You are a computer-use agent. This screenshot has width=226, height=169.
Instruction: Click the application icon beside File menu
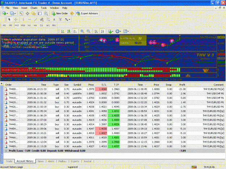click(3, 8)
